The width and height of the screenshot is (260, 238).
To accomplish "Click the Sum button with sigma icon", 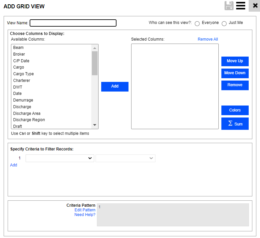I will click(x=235, y=124).
